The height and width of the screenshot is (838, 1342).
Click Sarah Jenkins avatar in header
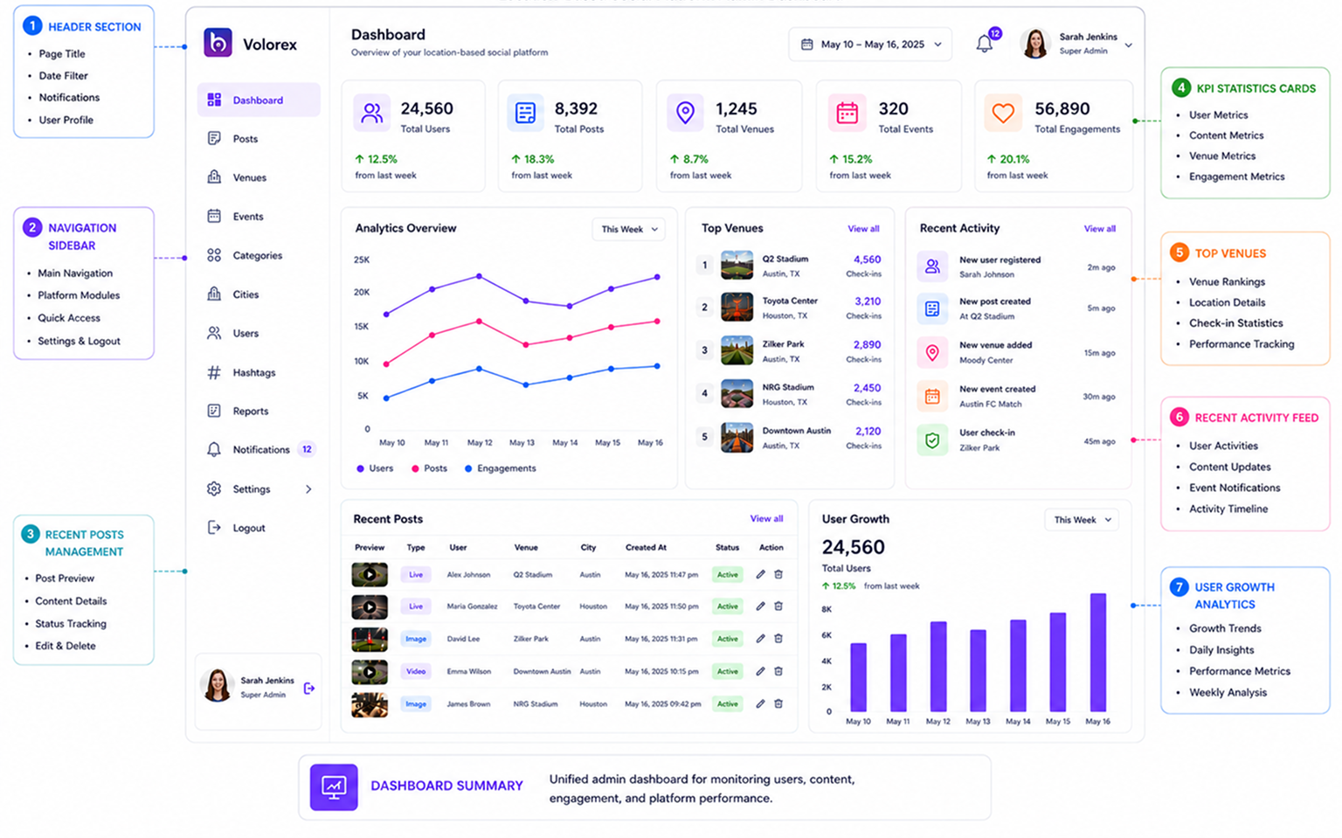(x=1035, y=44)
